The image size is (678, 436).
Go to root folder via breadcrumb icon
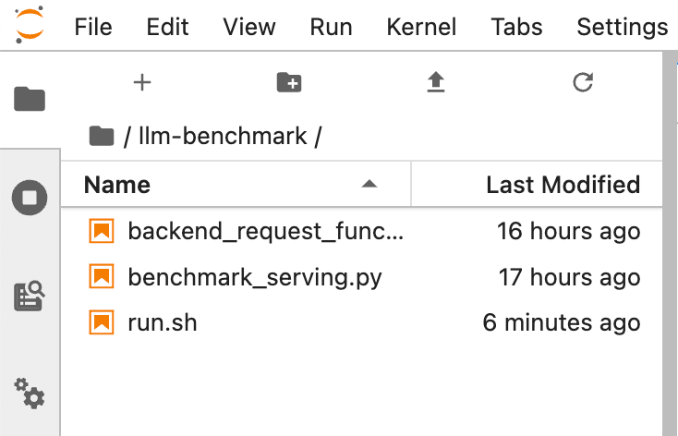click(x=102, y=137)
